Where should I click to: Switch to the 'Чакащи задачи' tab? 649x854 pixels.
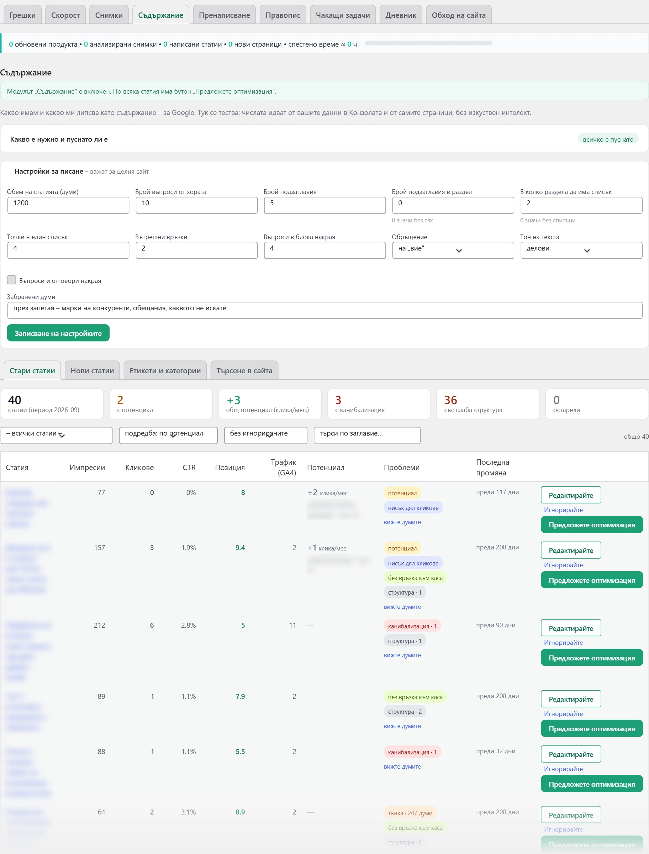click(x=343, y=15)
